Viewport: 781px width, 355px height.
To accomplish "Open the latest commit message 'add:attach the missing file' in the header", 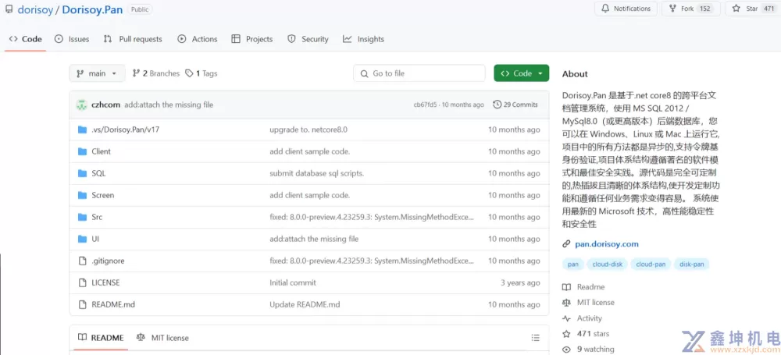I will tap(169, 105).
